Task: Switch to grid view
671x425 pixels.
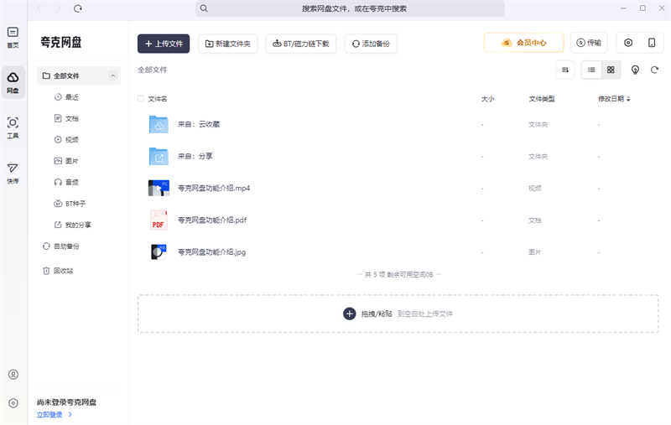Action: click(611, 70)
